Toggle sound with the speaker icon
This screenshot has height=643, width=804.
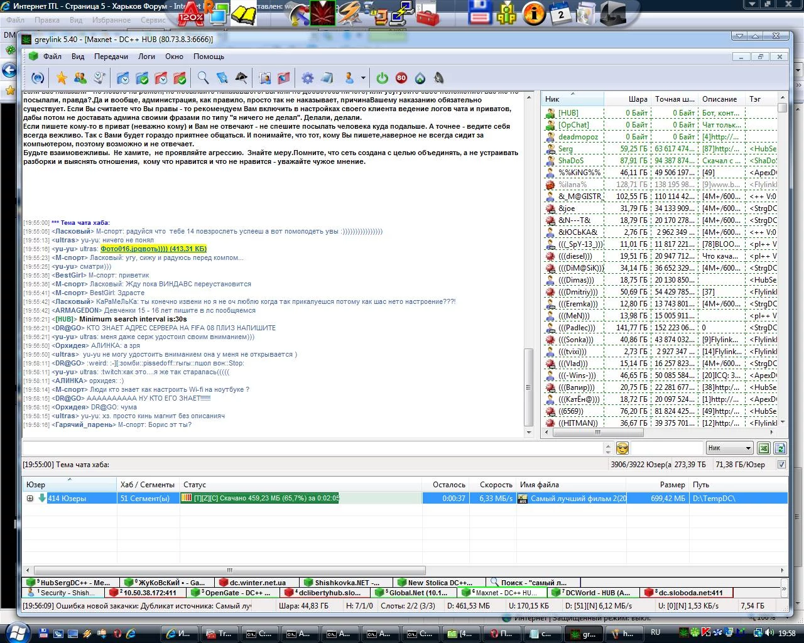(x=439, y=78)
